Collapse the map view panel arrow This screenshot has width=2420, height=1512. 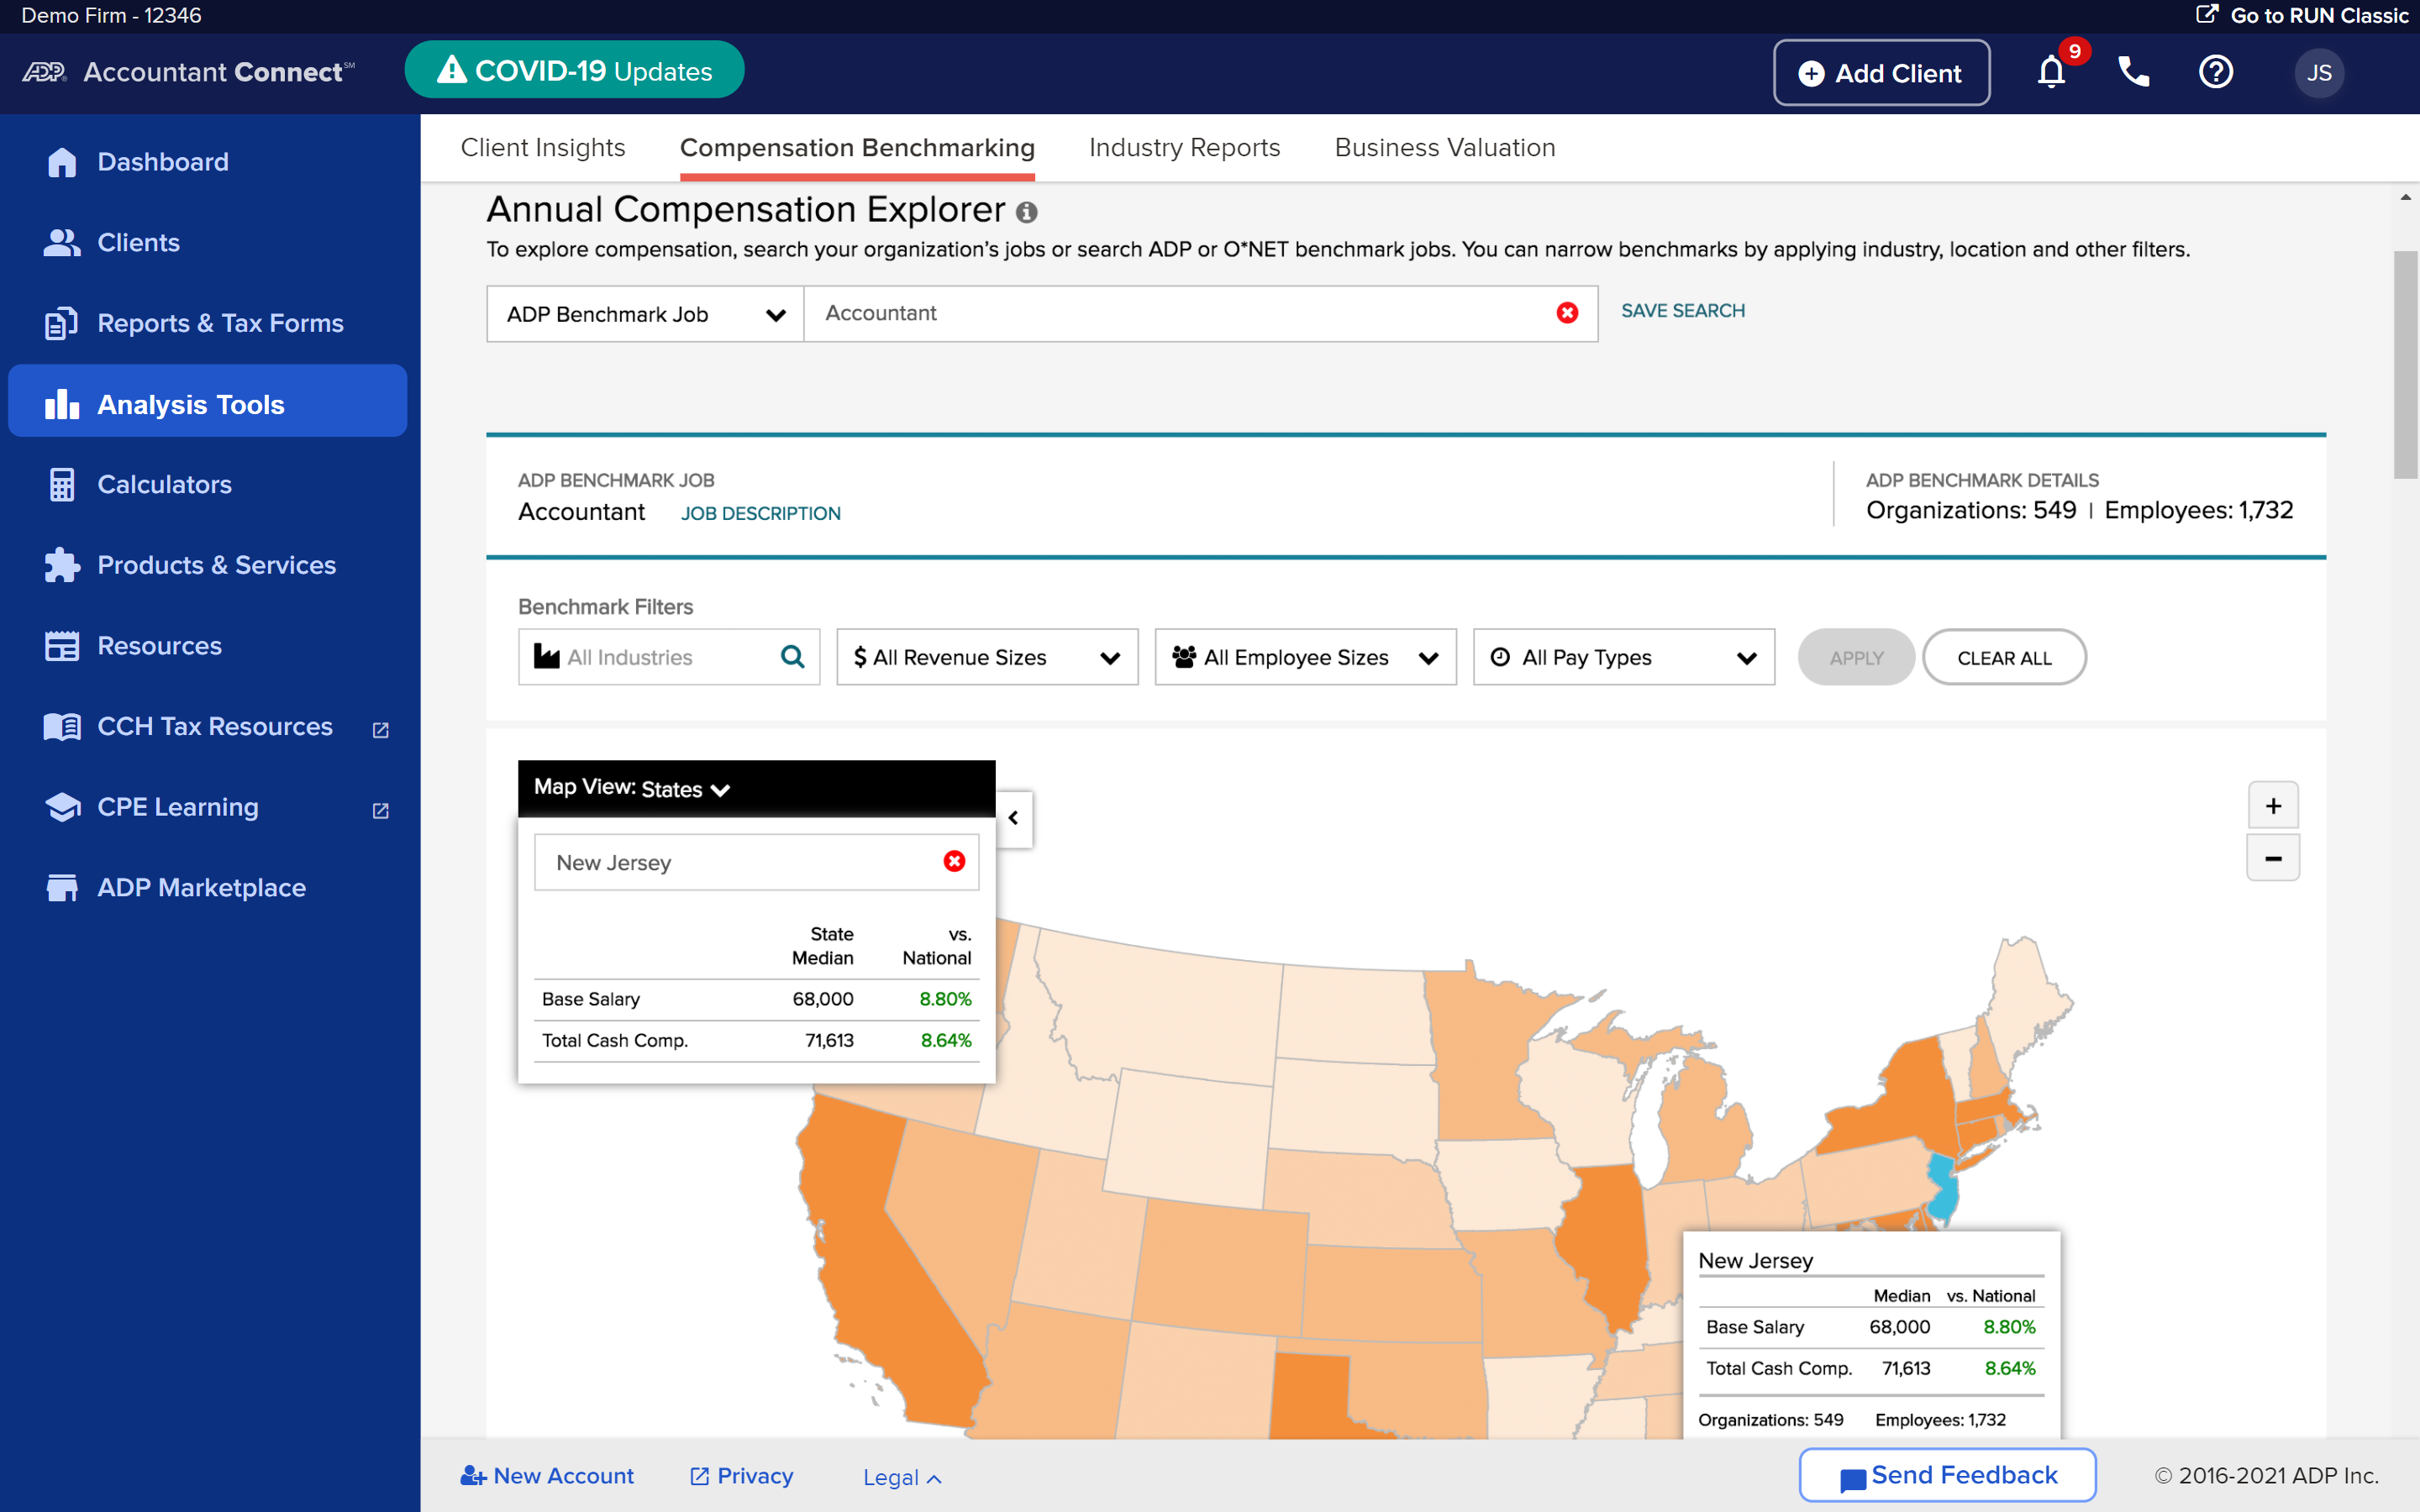1014,818
